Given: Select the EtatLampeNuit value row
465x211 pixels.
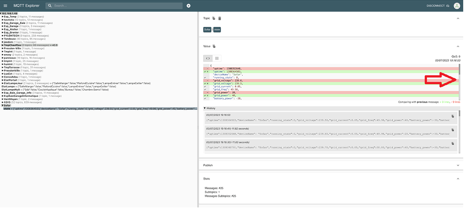Looking at the screenshot, I should (x=55, y=90).
